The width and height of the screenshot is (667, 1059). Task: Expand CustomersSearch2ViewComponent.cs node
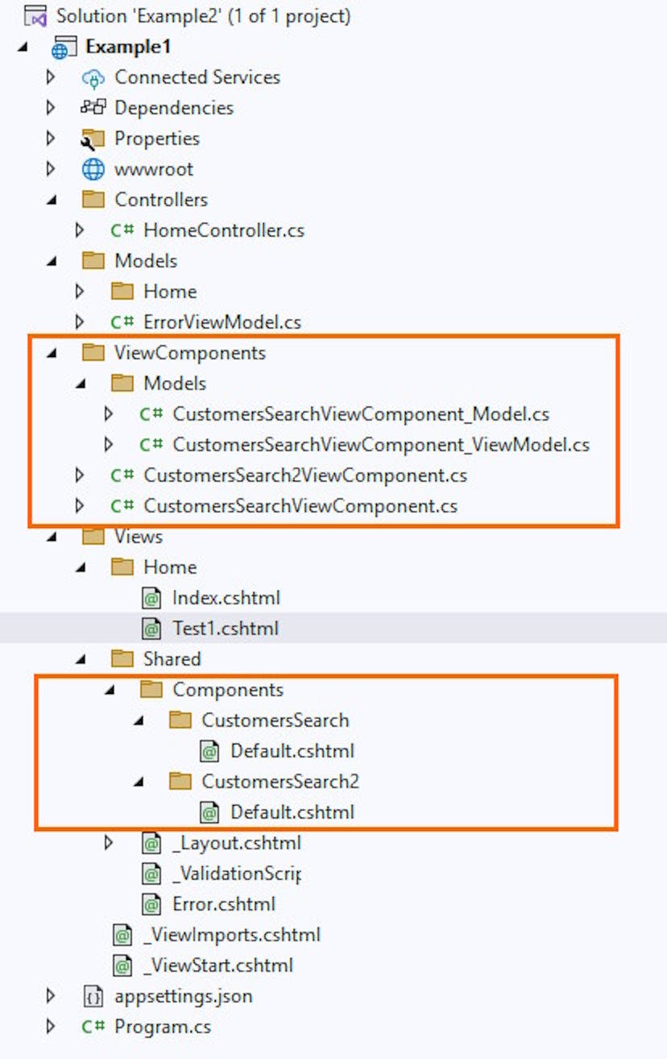(x=80, y=476)
